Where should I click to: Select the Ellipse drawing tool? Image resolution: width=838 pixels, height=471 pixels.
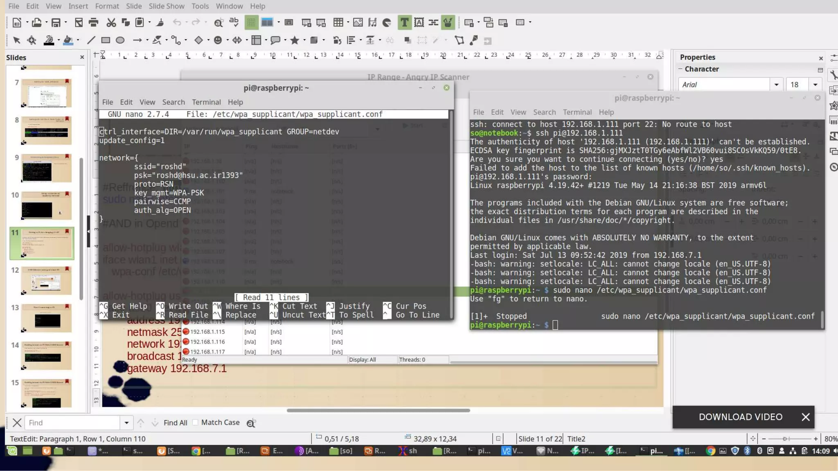point(120,40)
